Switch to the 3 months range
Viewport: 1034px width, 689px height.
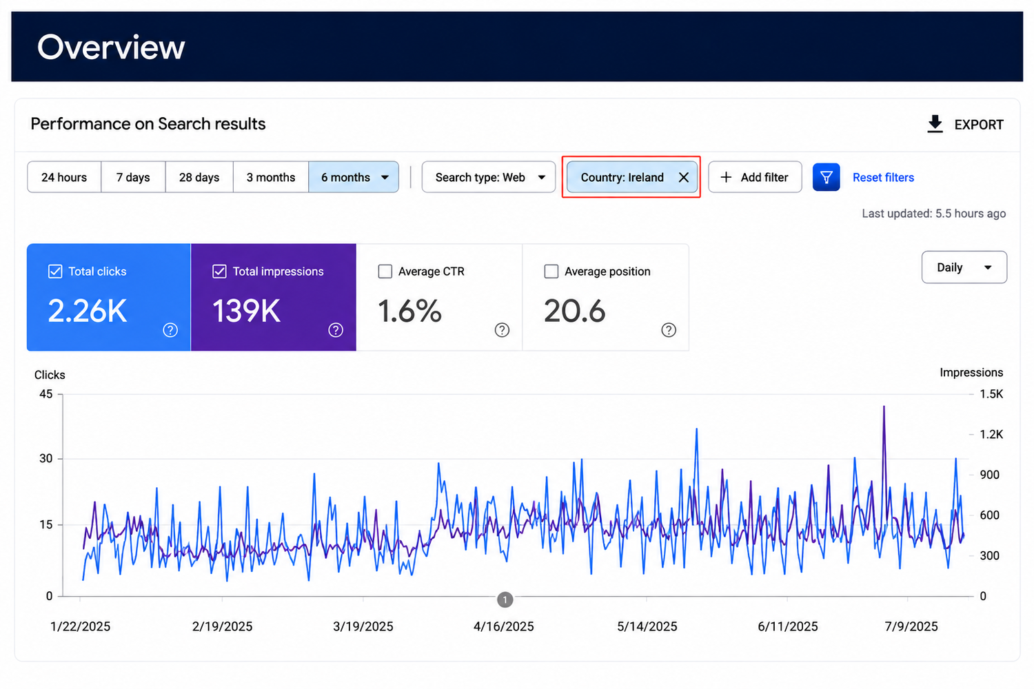pos(271,177)
